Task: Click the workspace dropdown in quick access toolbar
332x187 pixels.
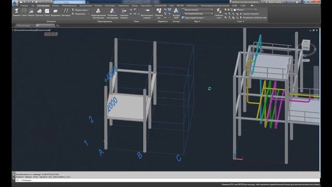Action: [x=69, y=2]
